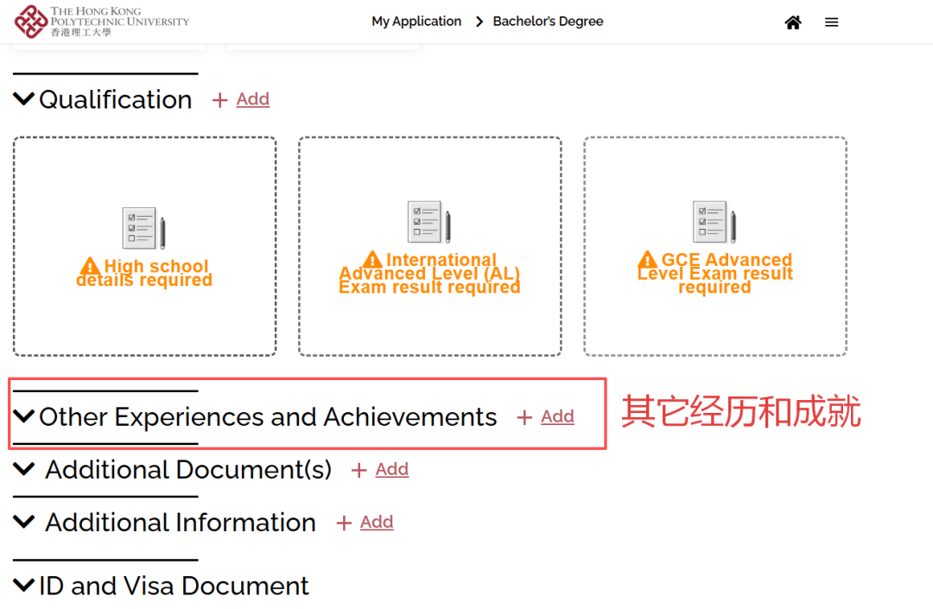The height and width of the screenshot is (609, 933).
Task: Collapse the Other Experiences and Achievements section
Action: [x=23, y=415]
